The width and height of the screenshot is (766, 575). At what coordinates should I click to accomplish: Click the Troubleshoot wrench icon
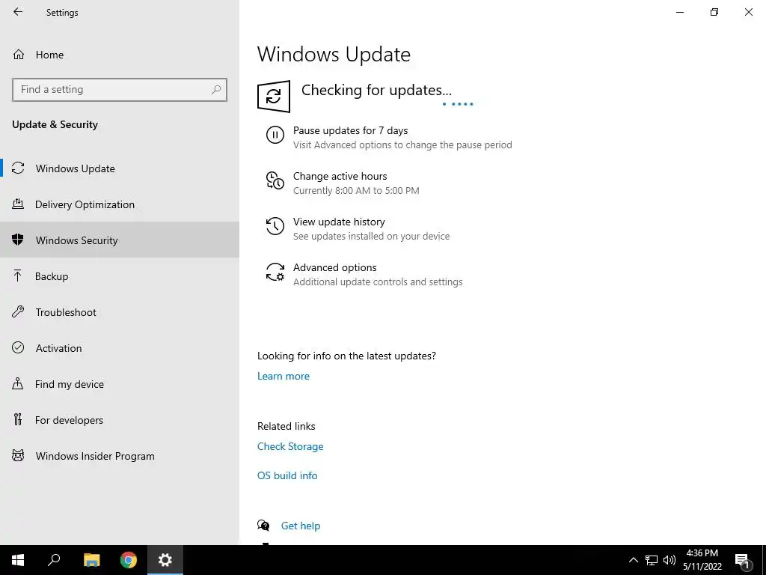[18, 311]
